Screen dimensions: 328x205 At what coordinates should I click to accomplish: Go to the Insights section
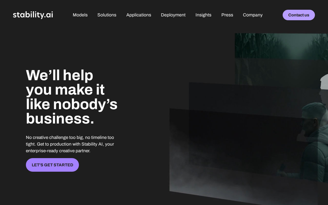pyautogui.click(x=203, y=15)
